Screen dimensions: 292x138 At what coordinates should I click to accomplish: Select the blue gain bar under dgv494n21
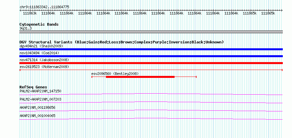(151, 49)
